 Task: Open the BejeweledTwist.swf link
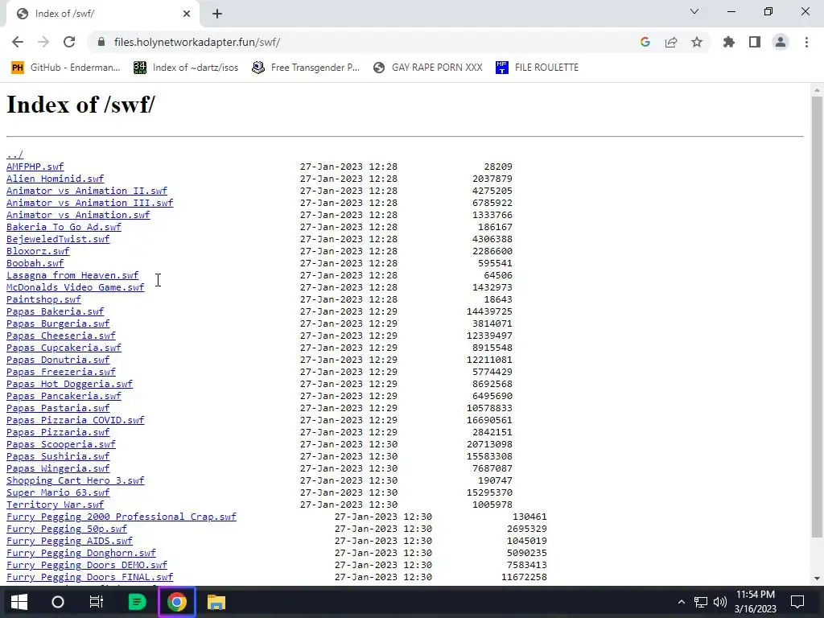(x=58, y=239)
